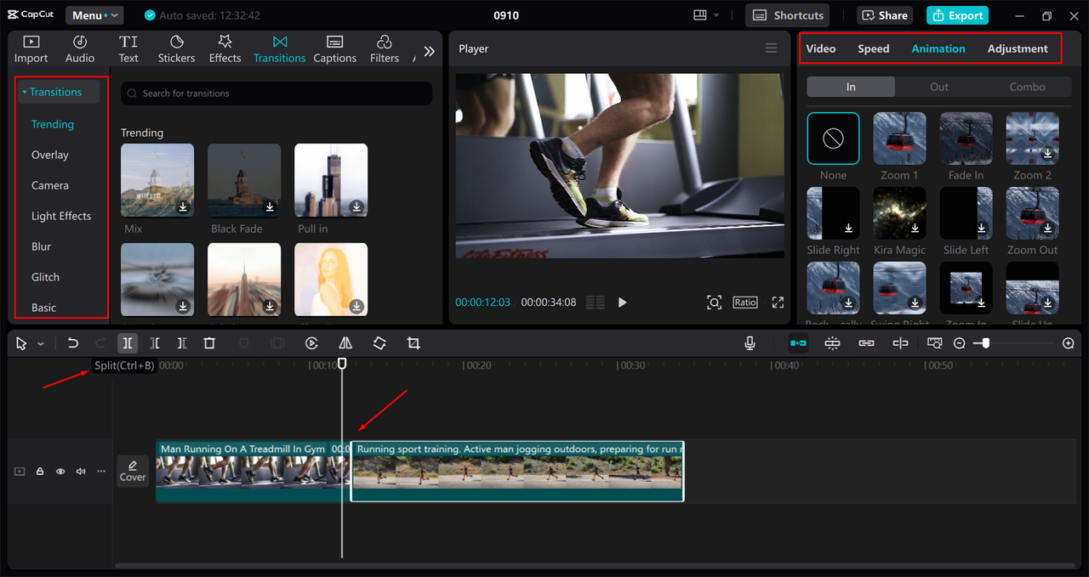Open the Stickers tab

176,49
